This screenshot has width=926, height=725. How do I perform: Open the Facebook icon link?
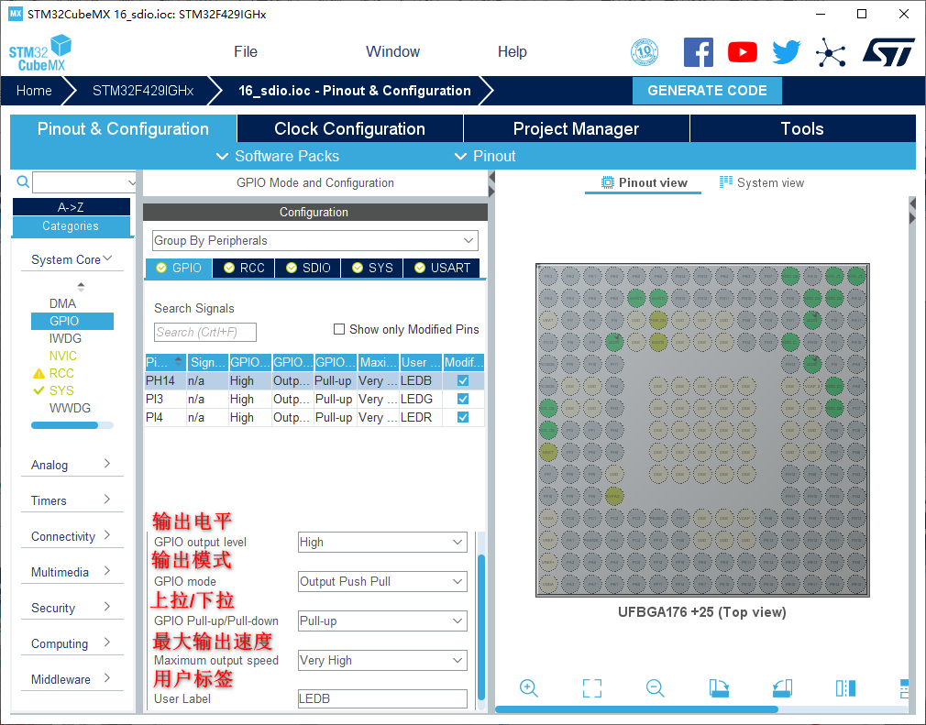point(699,52)
